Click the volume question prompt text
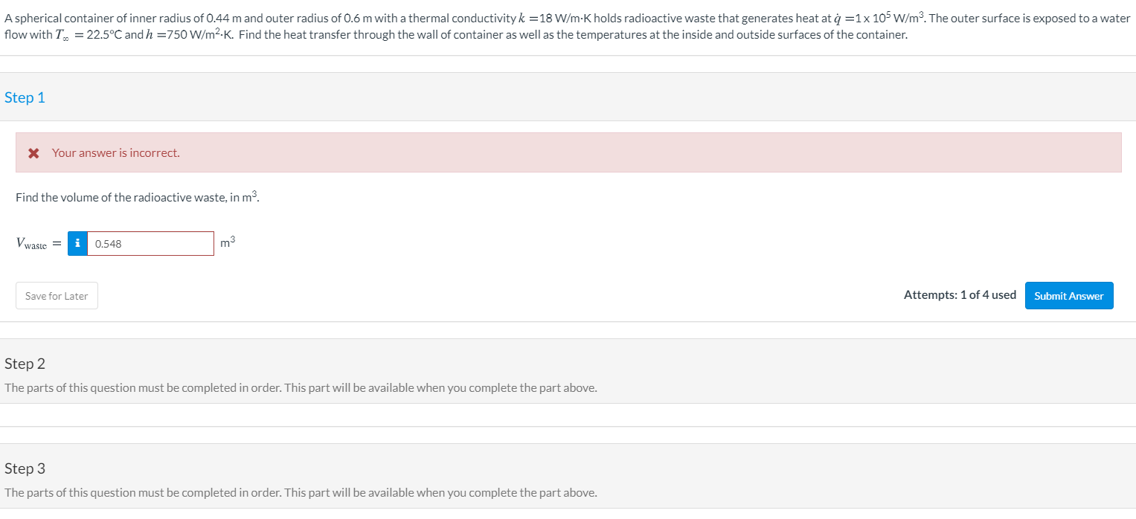The height and width of the screenshot is (519, 1136). pos(138,197)
